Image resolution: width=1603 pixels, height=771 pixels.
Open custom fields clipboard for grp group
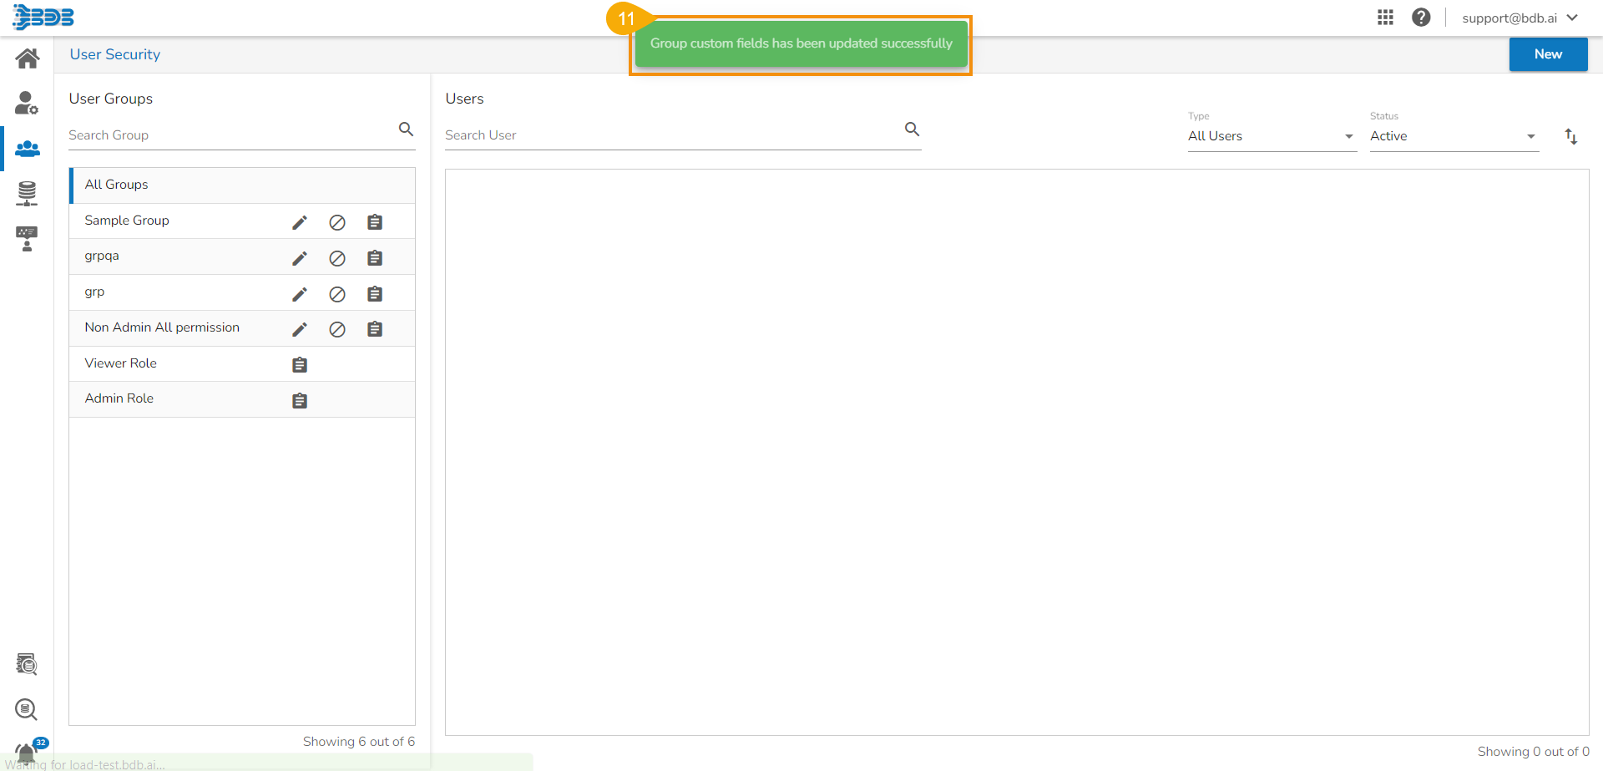375,294
